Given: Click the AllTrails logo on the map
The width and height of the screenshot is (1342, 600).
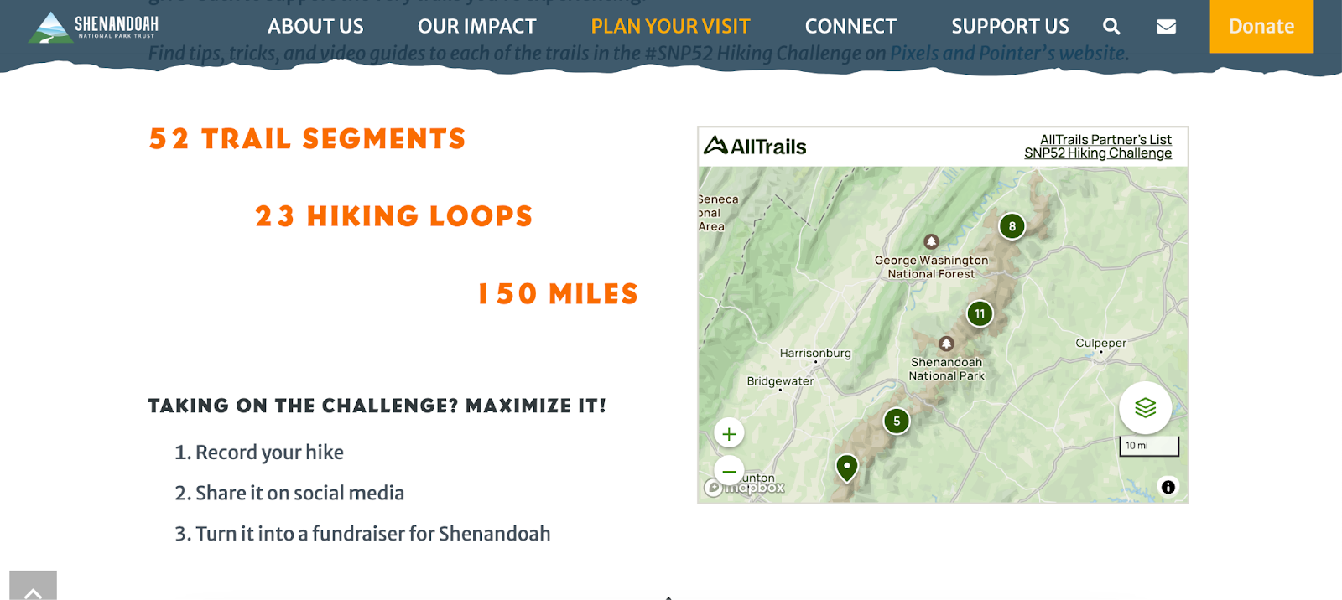Looking at the screenshot, I should [x=755, y=145].
